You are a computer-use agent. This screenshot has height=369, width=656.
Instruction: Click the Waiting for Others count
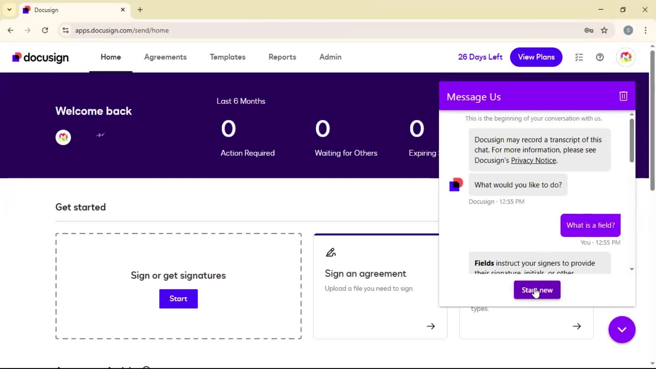(323, 129)
